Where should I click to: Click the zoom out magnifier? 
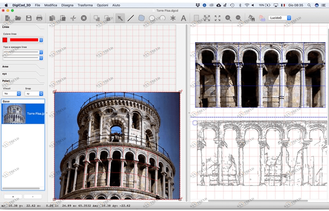click(239, 18)
